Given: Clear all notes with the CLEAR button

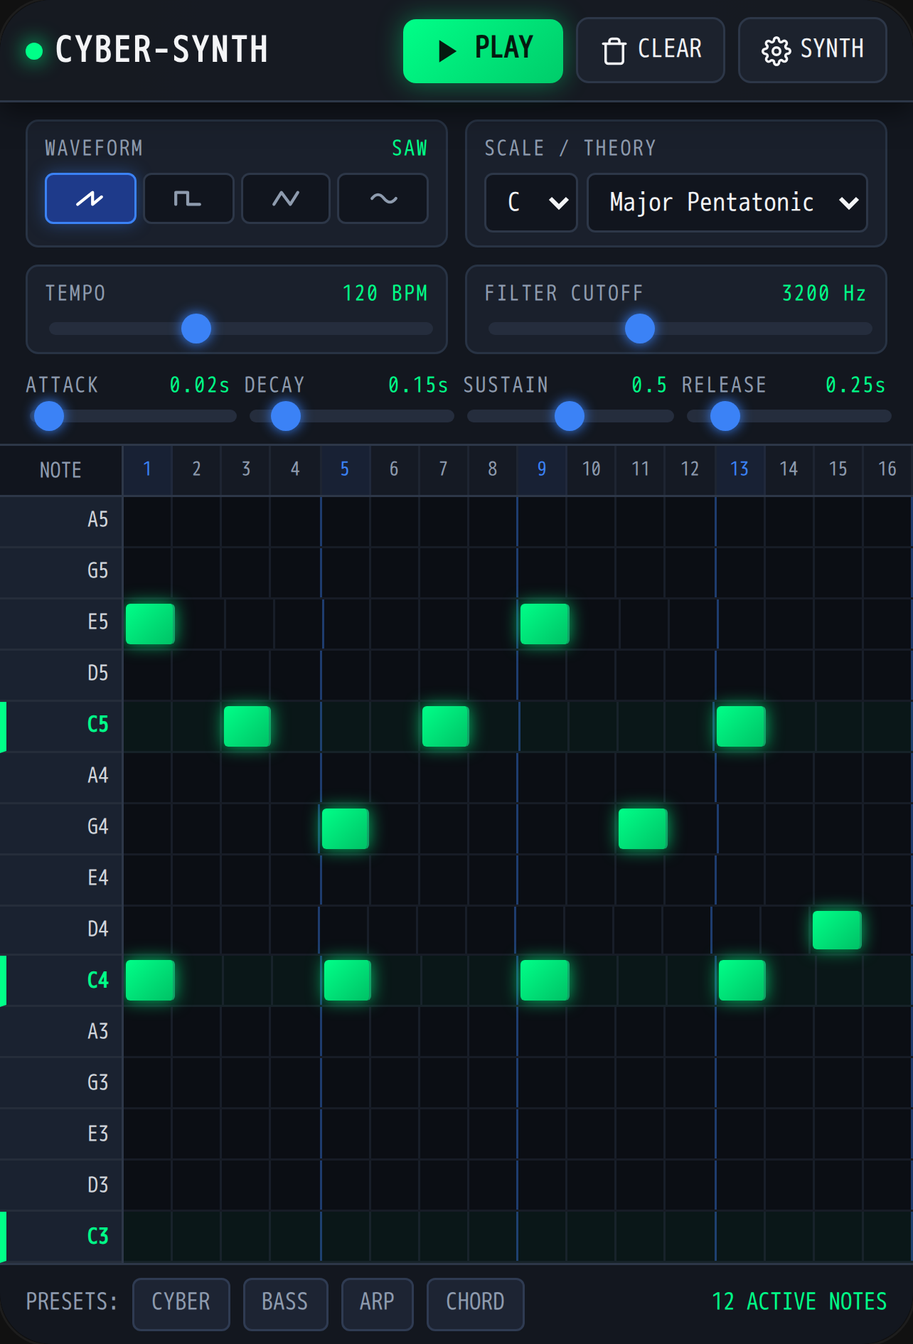Looking at the screenshot, I should coord(651,50).
